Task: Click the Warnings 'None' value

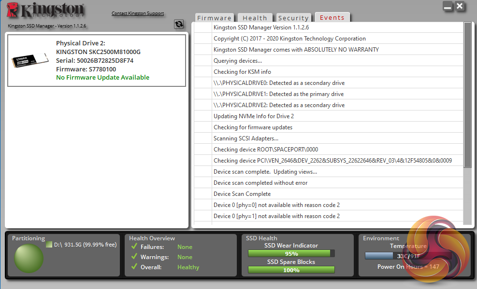Action: (x=185, y=257)
